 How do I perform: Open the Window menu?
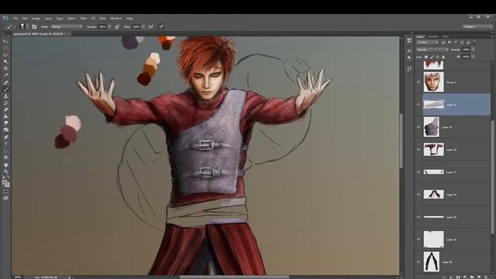pyautogui.click(x=116, y=19)
